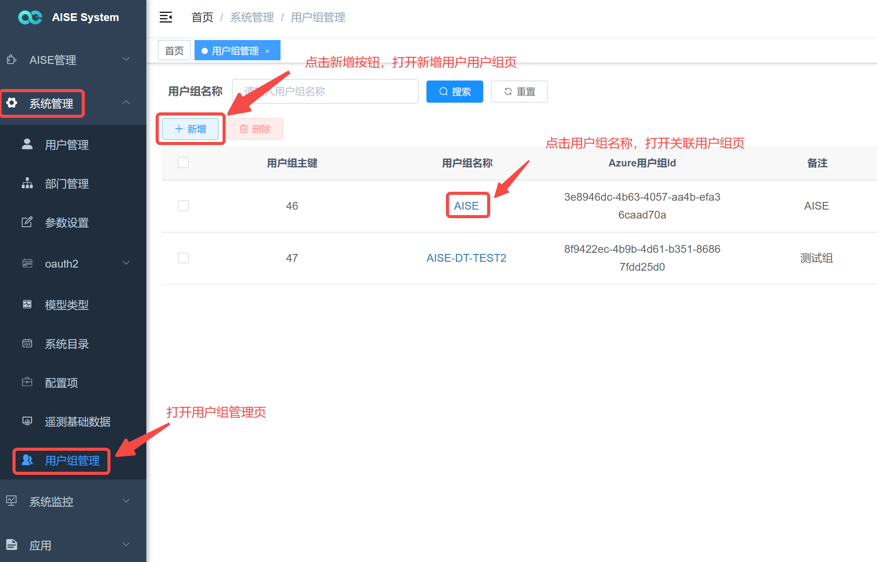Click the oauth2 menu icon

[x=27, y=263]
